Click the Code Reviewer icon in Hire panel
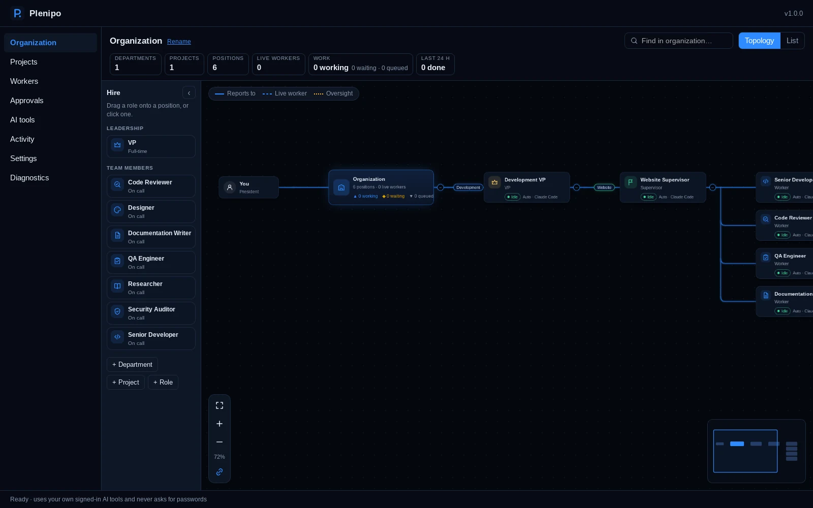 (x=117, y=184)
